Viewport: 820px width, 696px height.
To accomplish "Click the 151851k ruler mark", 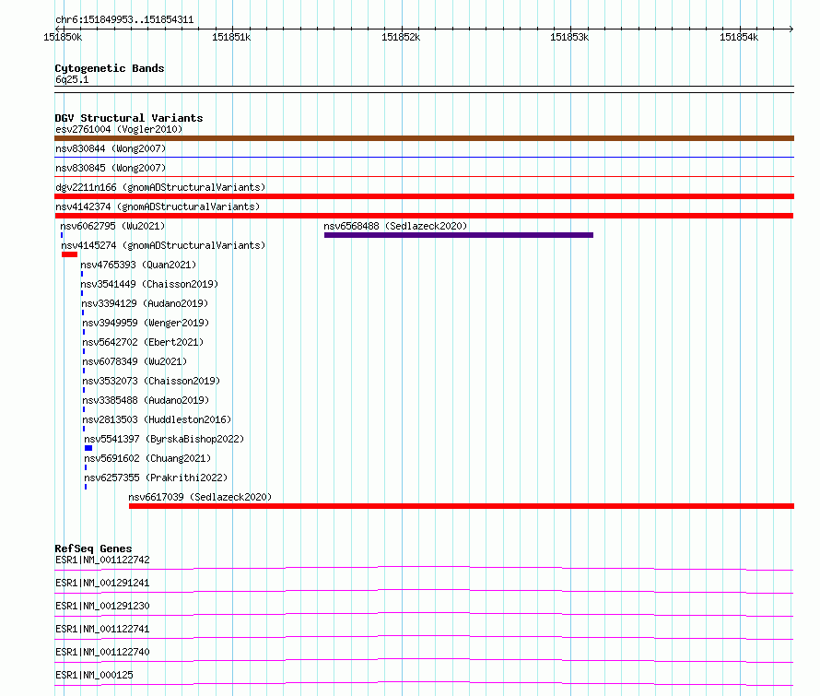I will coord(231,37).
